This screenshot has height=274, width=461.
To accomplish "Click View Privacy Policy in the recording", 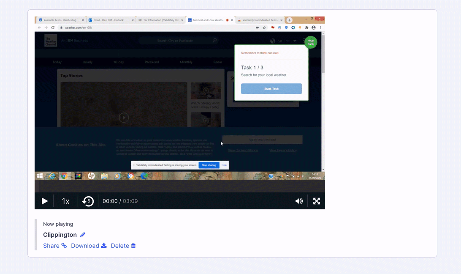I will pyautogui.click(x=283, y=150).
